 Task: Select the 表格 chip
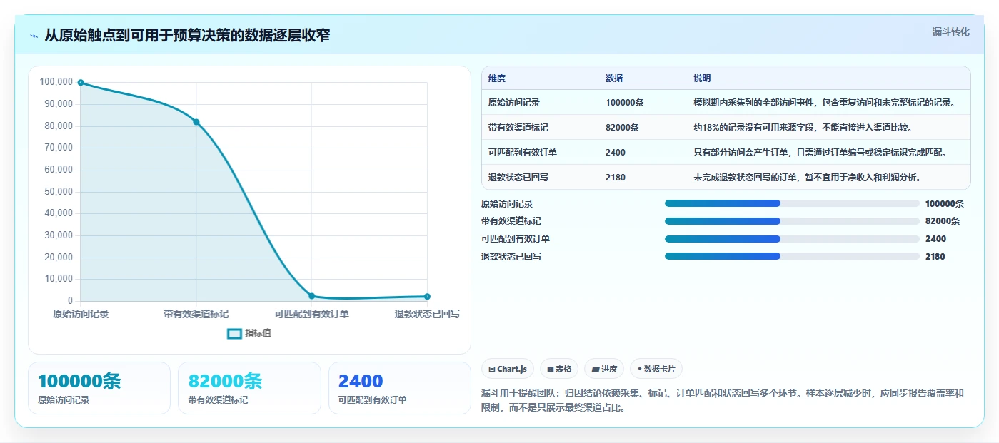(x=559, y=369)
